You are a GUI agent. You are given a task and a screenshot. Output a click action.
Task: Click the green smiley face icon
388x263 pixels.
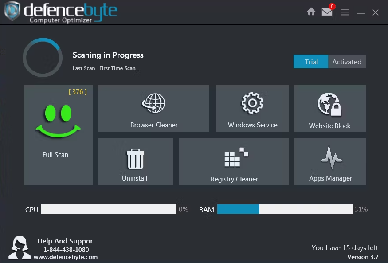point(58,121)
